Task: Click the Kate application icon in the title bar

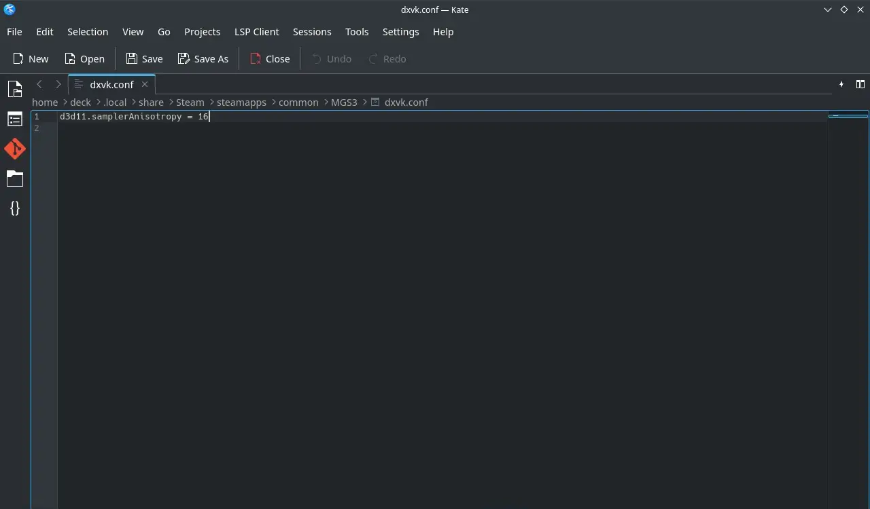Action: point(9,10)
